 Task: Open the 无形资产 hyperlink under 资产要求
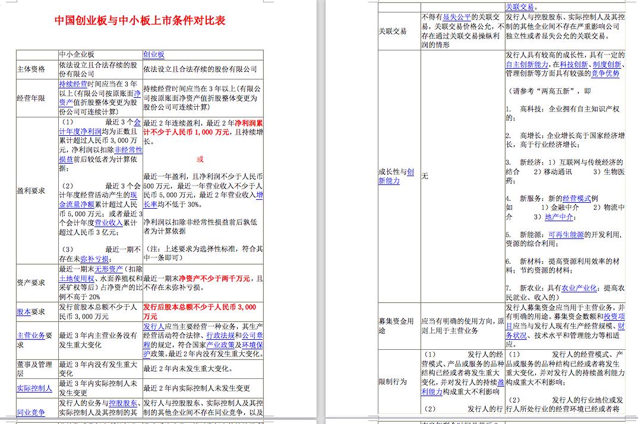tap(108, 270)
